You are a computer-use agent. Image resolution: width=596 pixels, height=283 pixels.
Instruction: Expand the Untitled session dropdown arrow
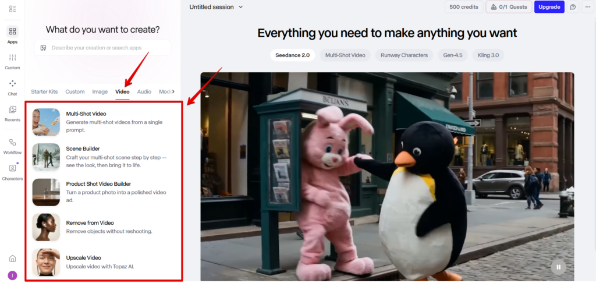click(x=240, y=7)
